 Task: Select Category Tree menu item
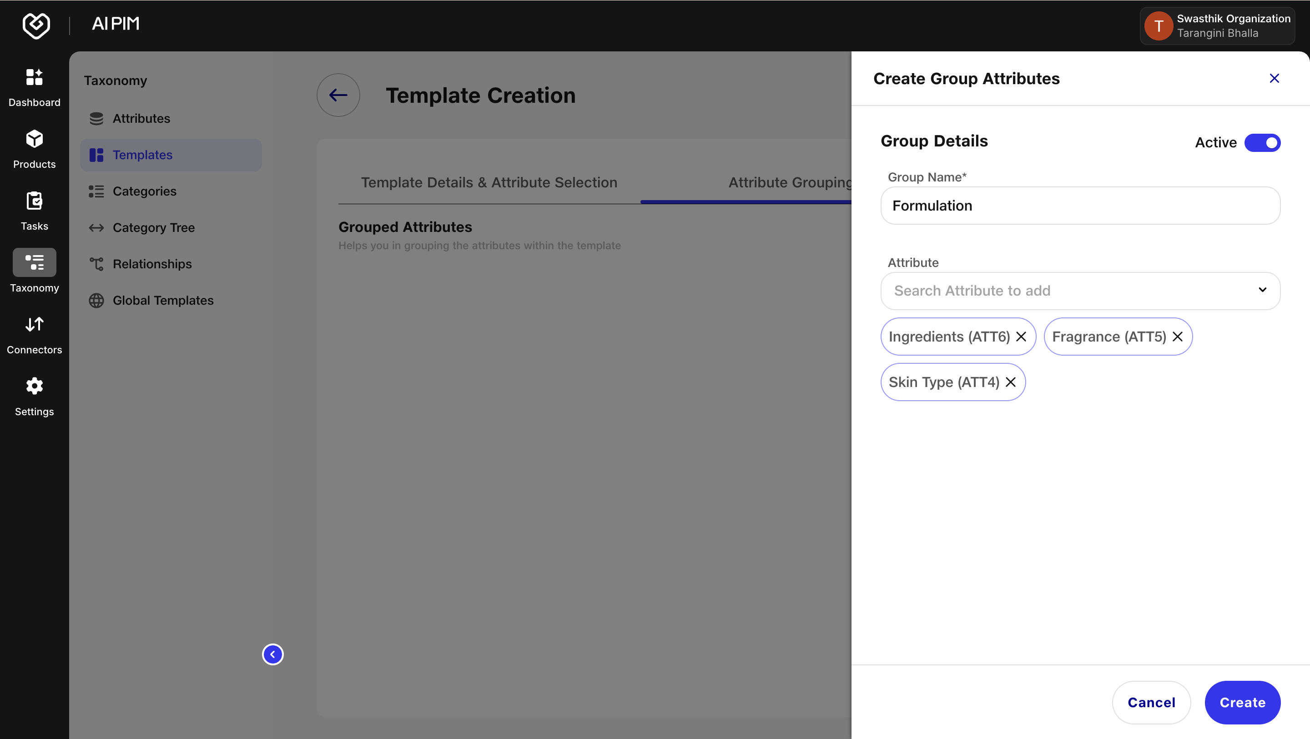click(x=171, y=228)
